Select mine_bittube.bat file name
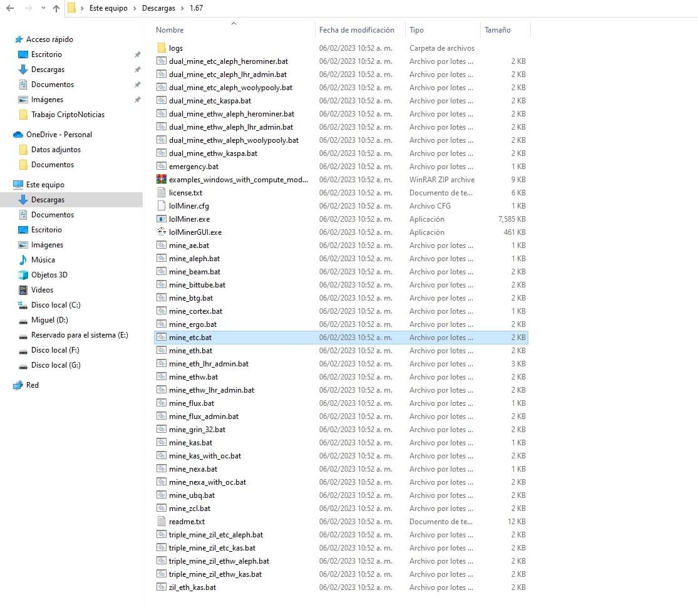This screenshot has width=698, height=605. (x=197, y=285)
